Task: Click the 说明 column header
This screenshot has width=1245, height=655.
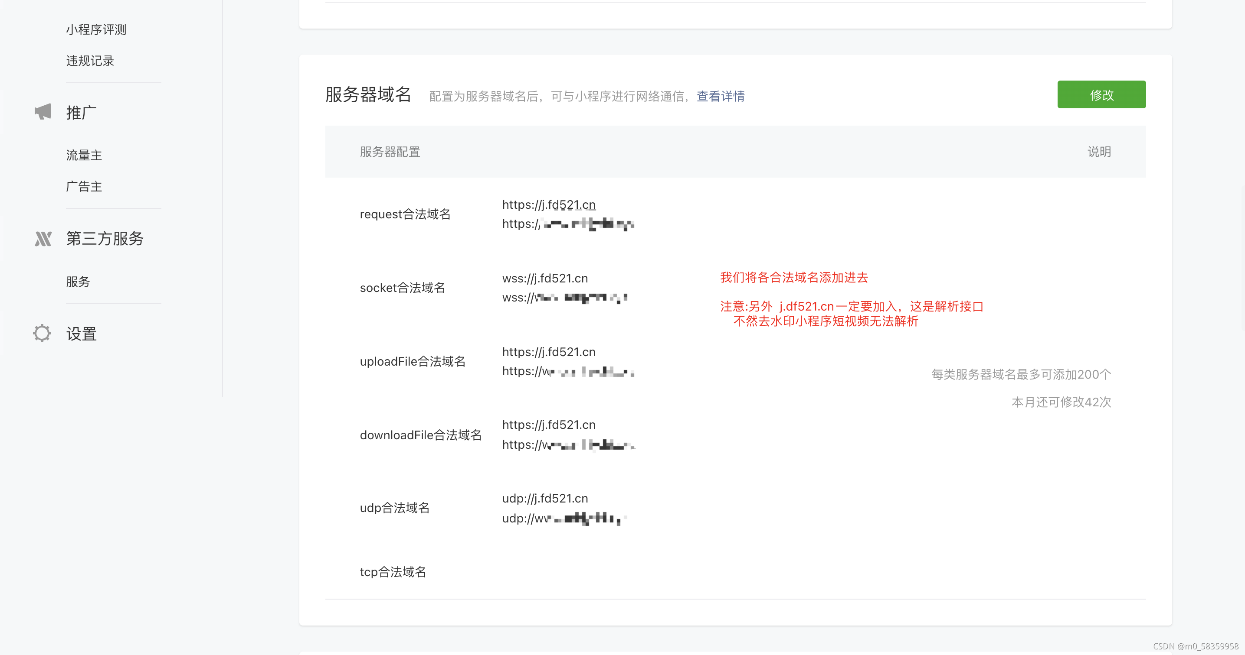Action: [1098, 152]
